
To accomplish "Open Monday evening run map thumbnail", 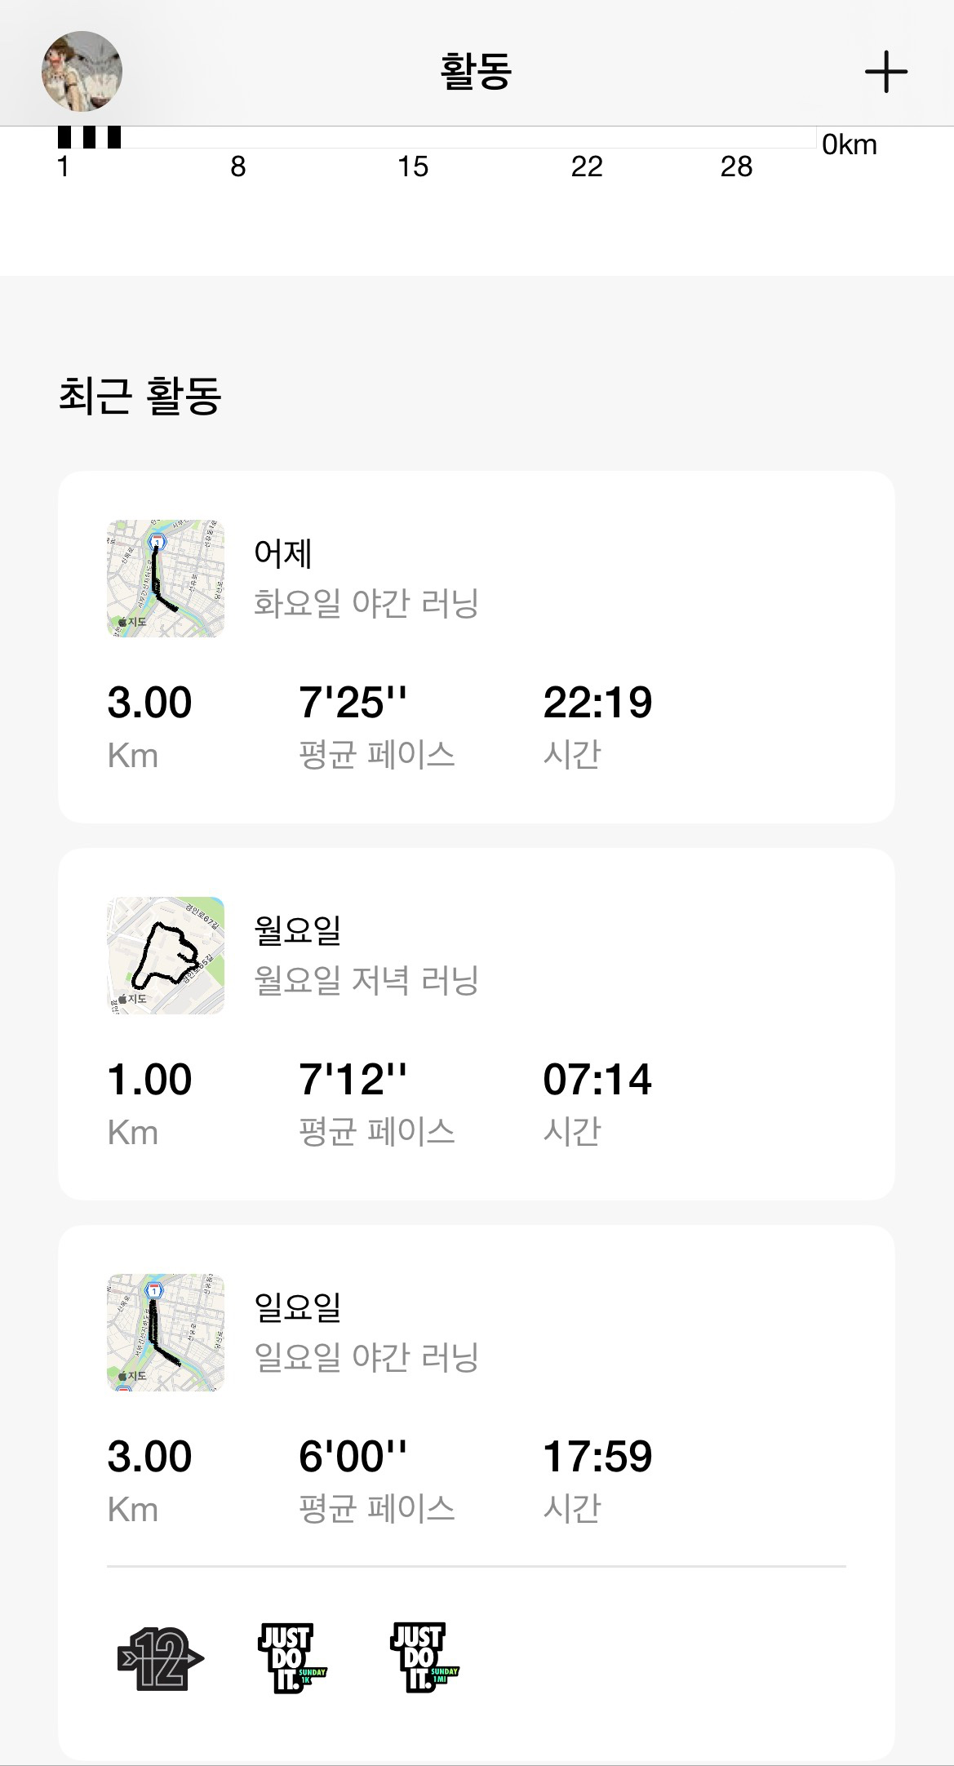I will pyautogui.click(x=166, y=956).
